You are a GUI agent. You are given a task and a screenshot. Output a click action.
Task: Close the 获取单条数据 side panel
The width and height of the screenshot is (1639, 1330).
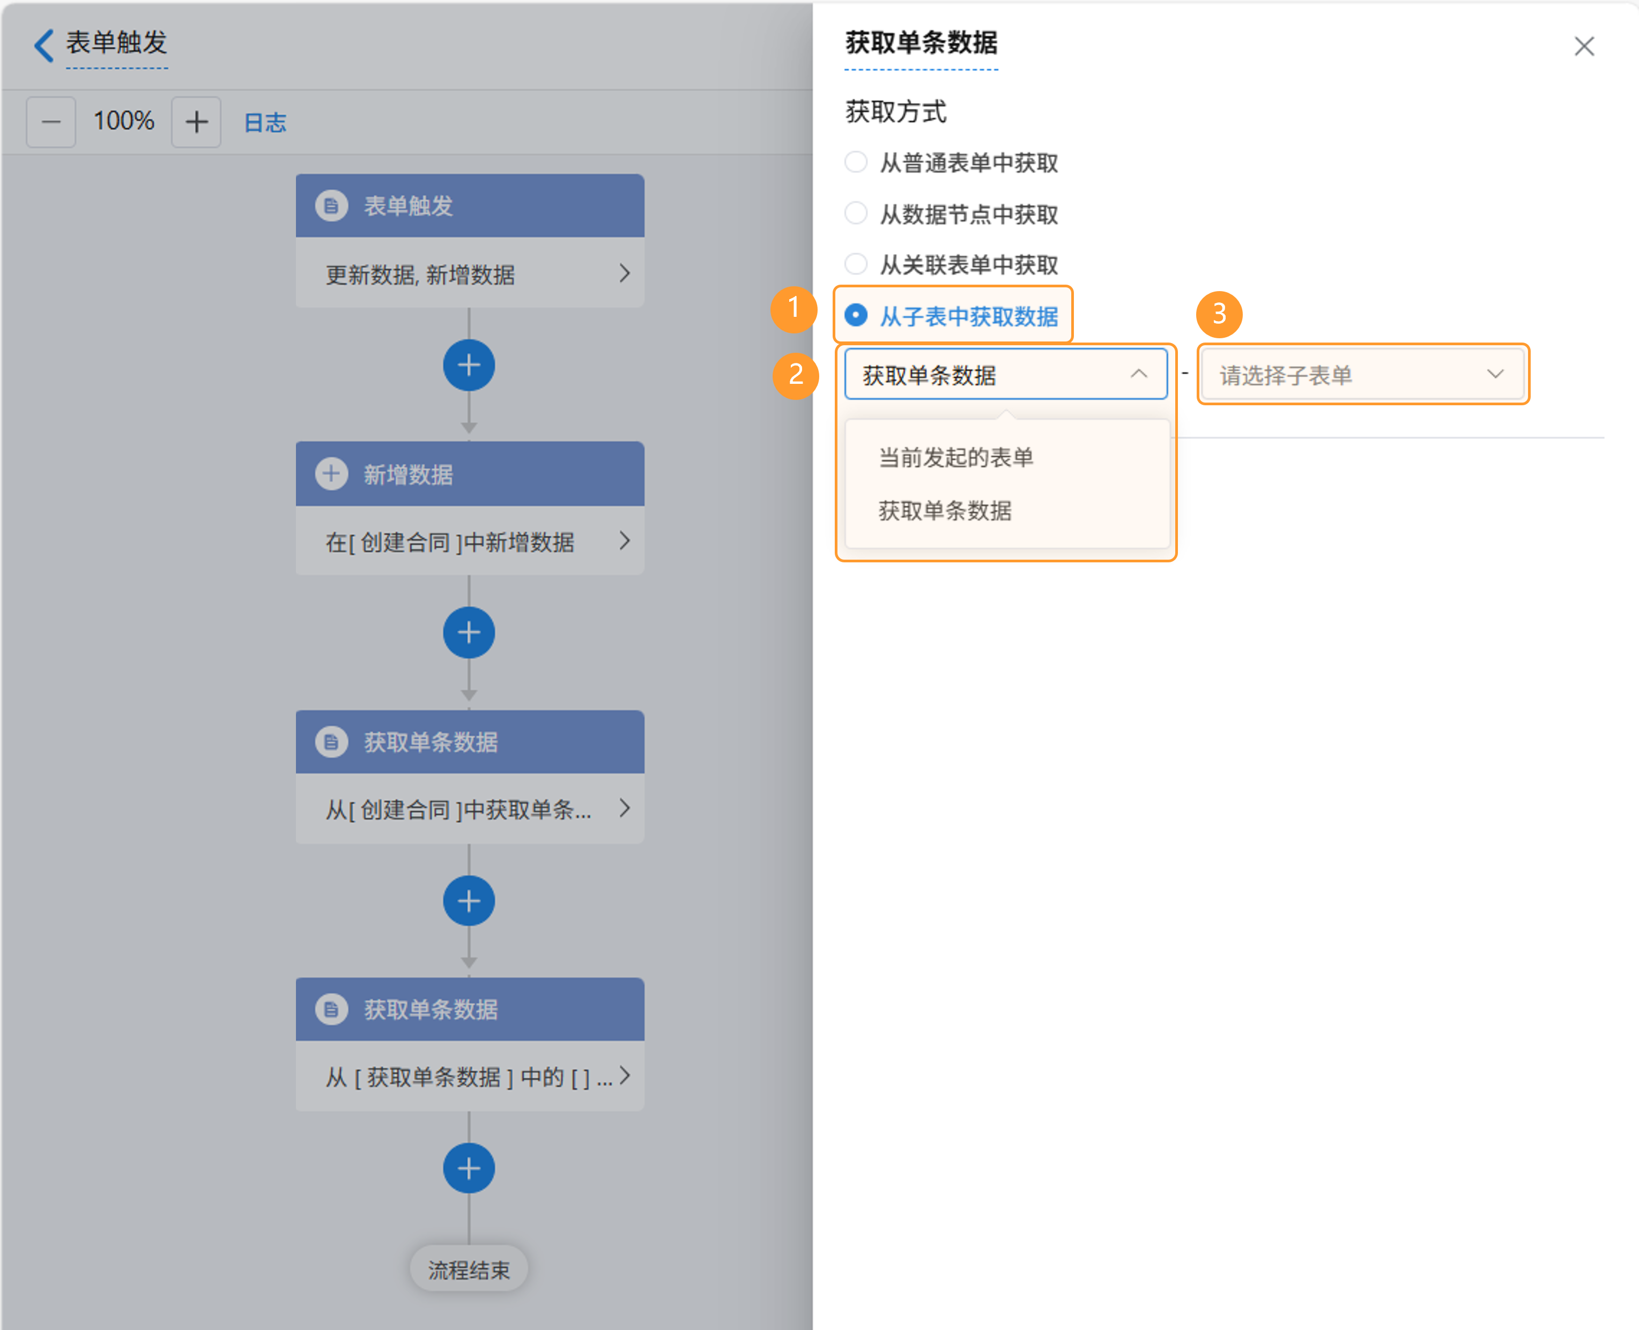point(1584,46)
